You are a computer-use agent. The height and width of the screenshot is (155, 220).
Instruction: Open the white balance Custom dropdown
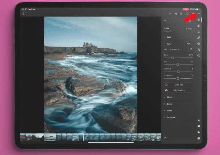(174, 50)
